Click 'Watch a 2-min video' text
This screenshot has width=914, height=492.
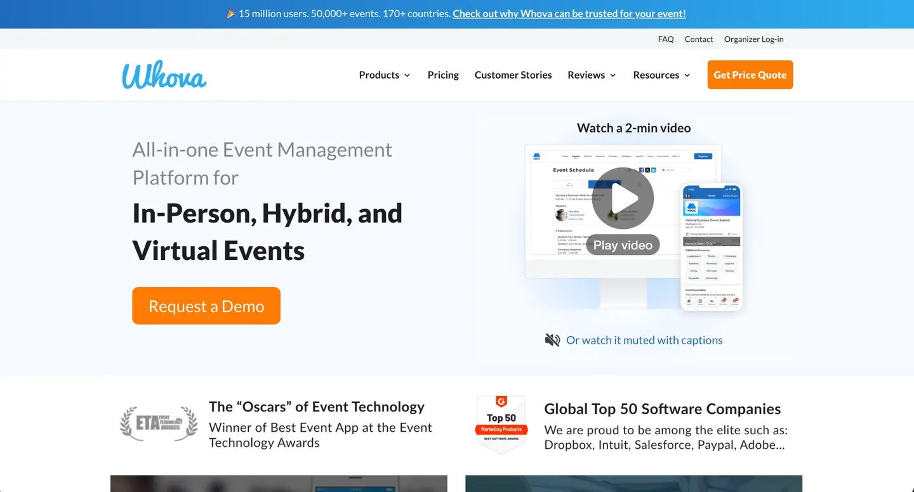coord(633,127)
